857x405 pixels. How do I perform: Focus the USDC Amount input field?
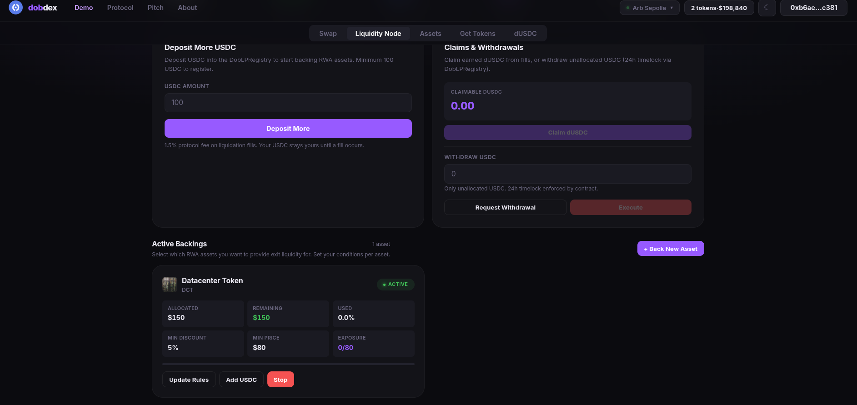pyautogui.click(x=288, y=103)
